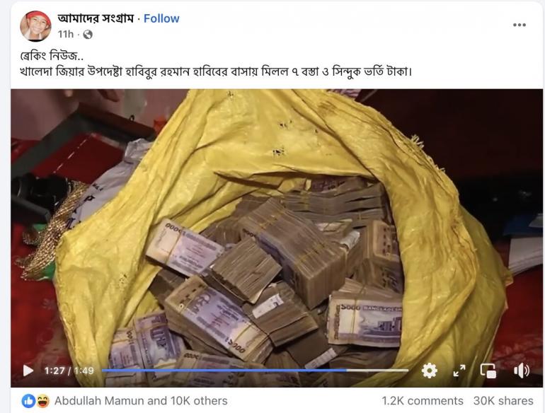View the 30K shares list
Screen dimensions: 545x413
pos(503,401)
